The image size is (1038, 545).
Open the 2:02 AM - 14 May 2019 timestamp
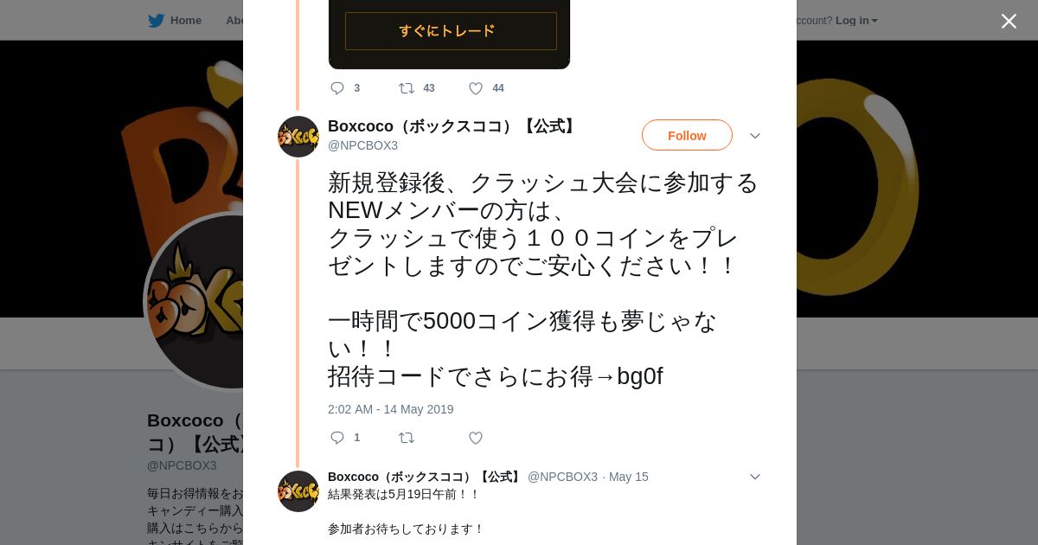pos(390,409)
